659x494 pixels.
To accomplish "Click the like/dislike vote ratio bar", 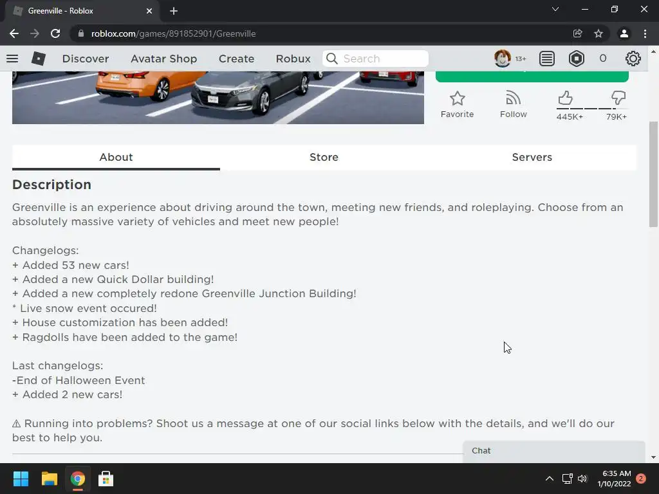I will coord(592,109).
